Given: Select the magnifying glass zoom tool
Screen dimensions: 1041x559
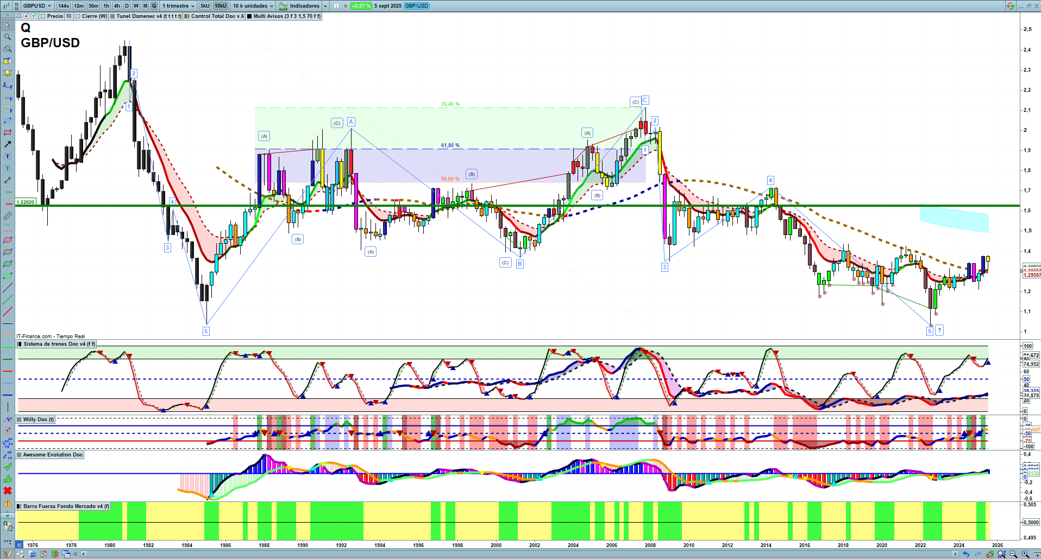Looking at the screenshot, I should coord(8,37).
